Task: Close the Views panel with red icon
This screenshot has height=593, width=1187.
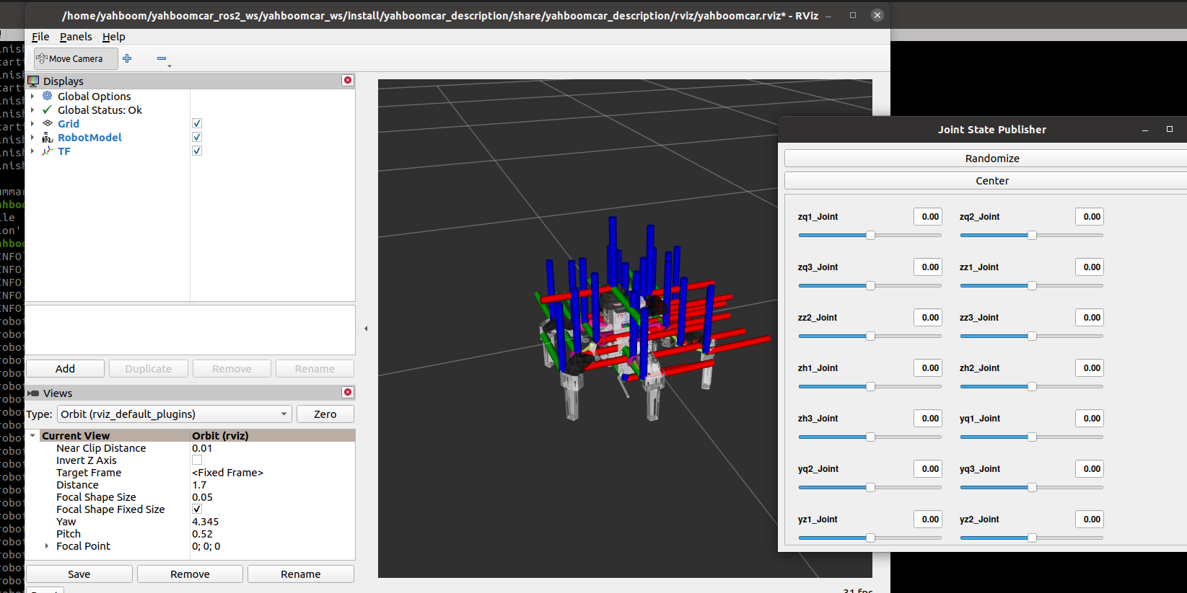Action: 348,392
